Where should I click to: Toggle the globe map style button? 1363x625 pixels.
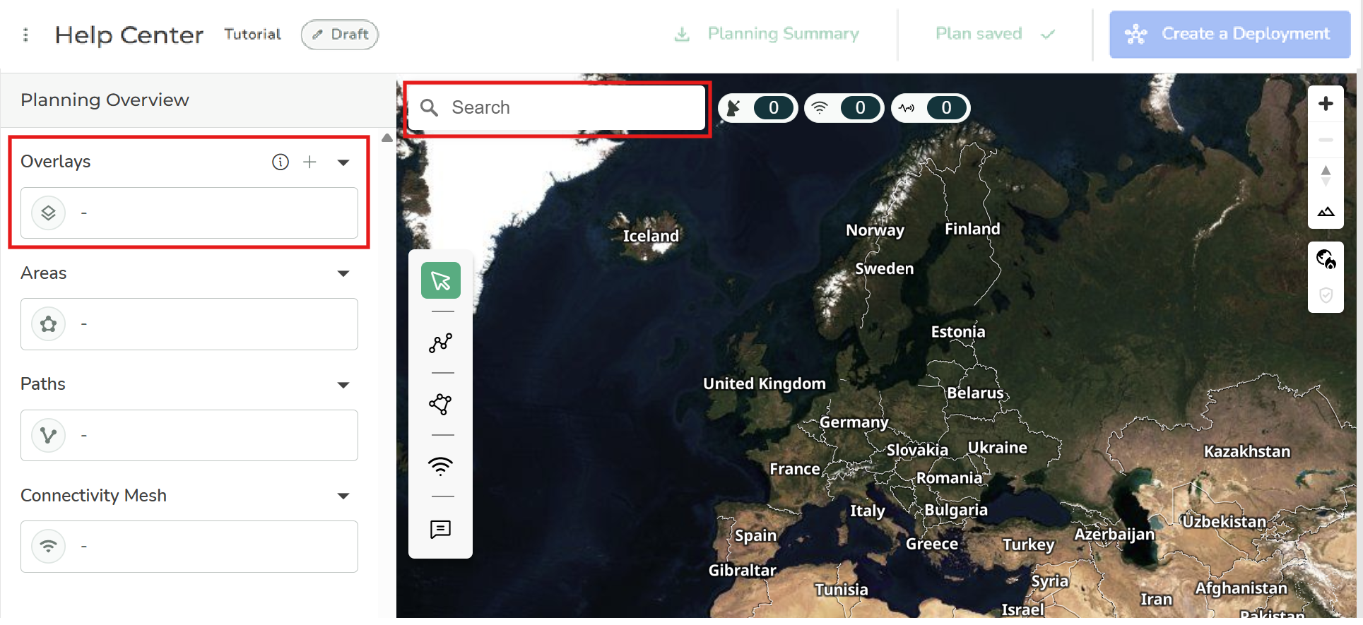point(1326,259)
